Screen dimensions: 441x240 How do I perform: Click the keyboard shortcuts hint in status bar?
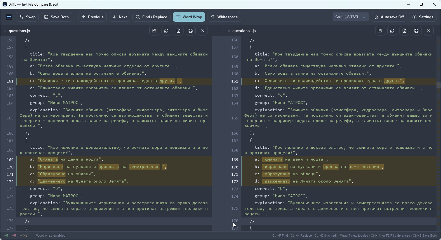(355, 235)
